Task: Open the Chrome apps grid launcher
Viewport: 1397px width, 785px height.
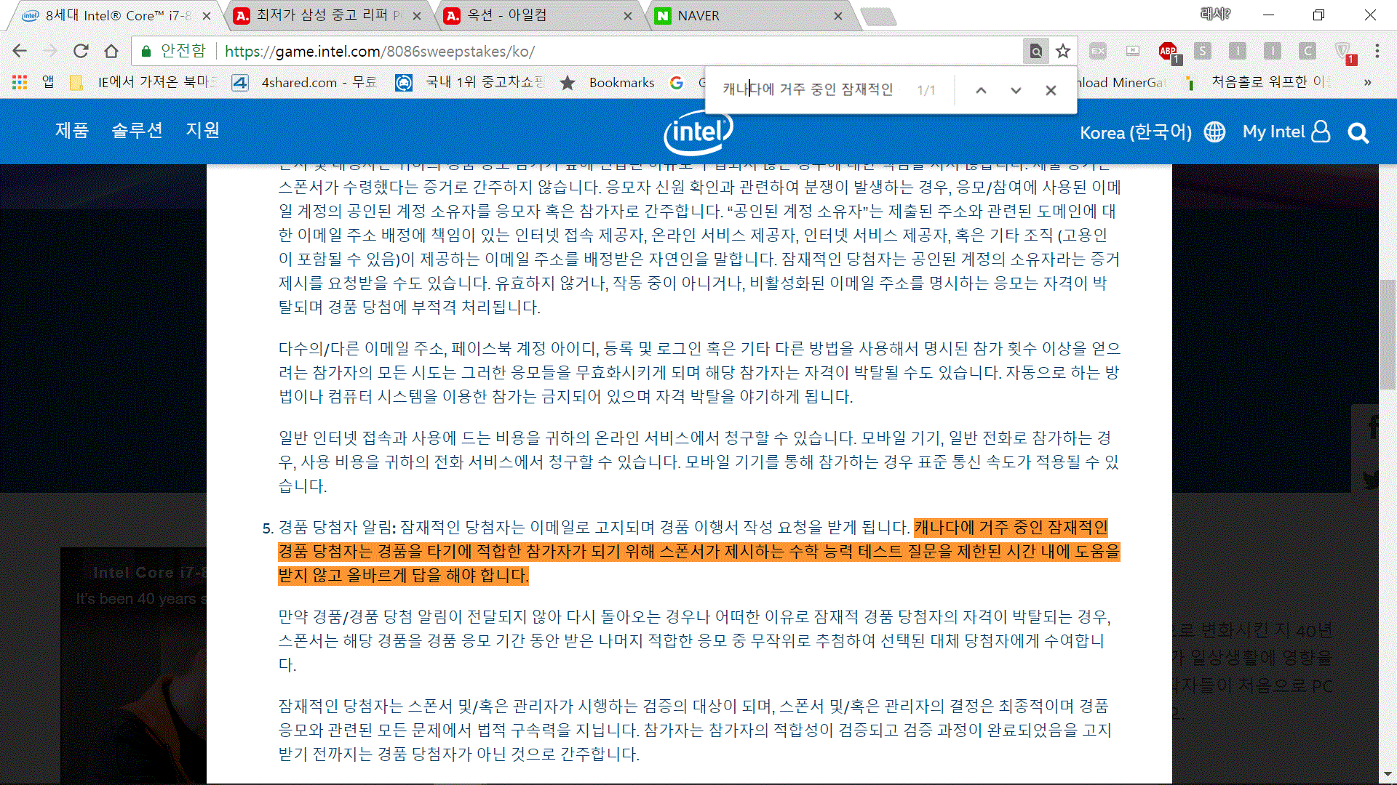Action: point(19,82)
